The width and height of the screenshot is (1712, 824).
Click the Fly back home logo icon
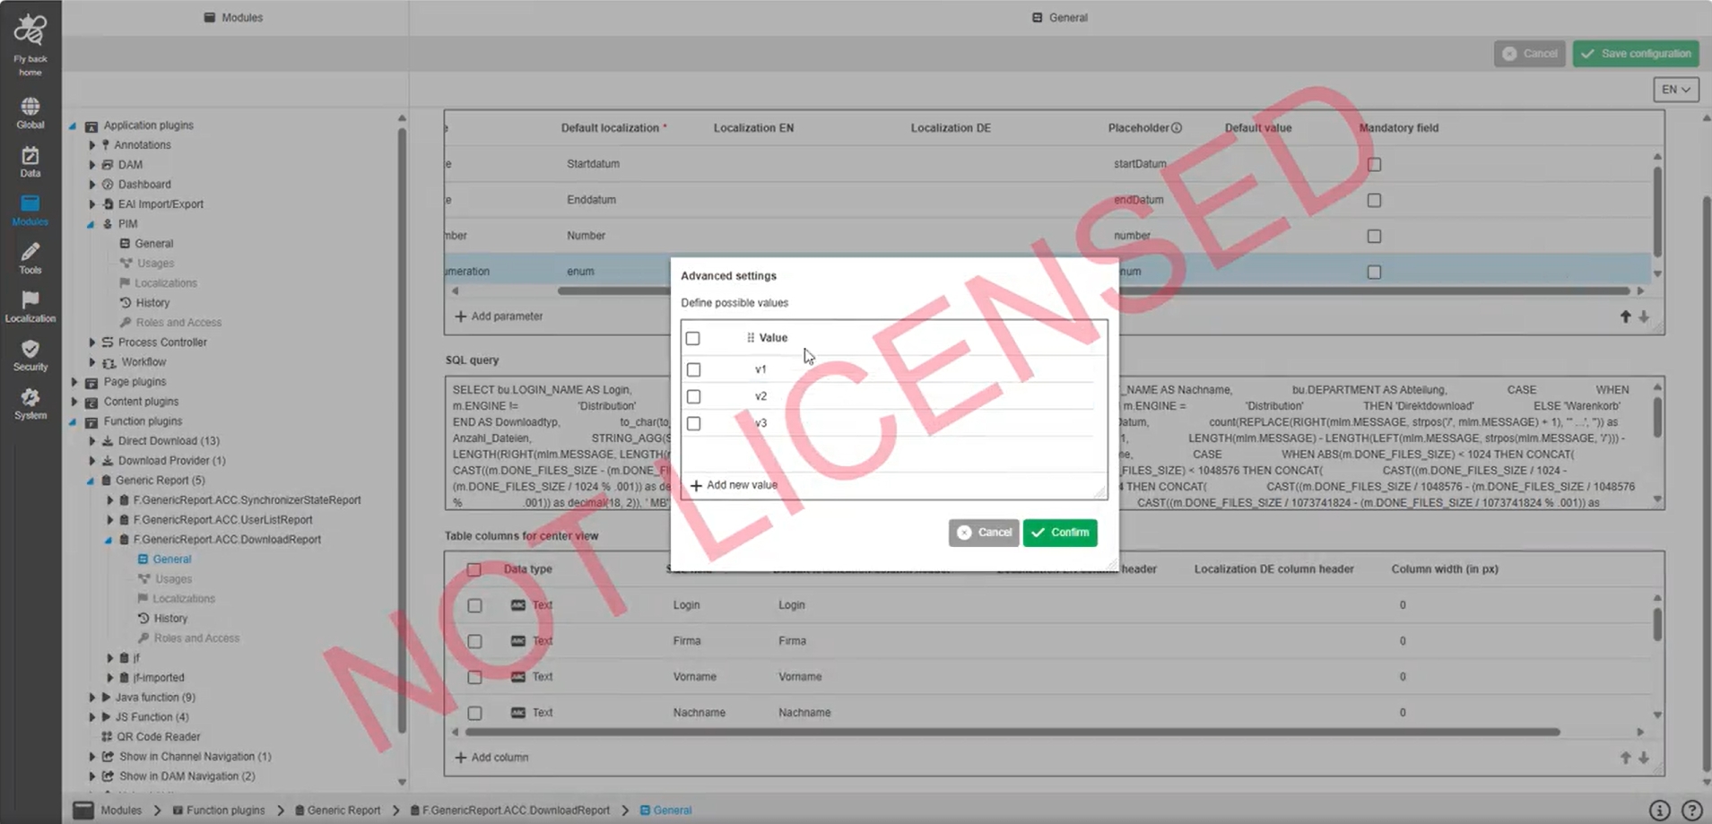point(30,30)
